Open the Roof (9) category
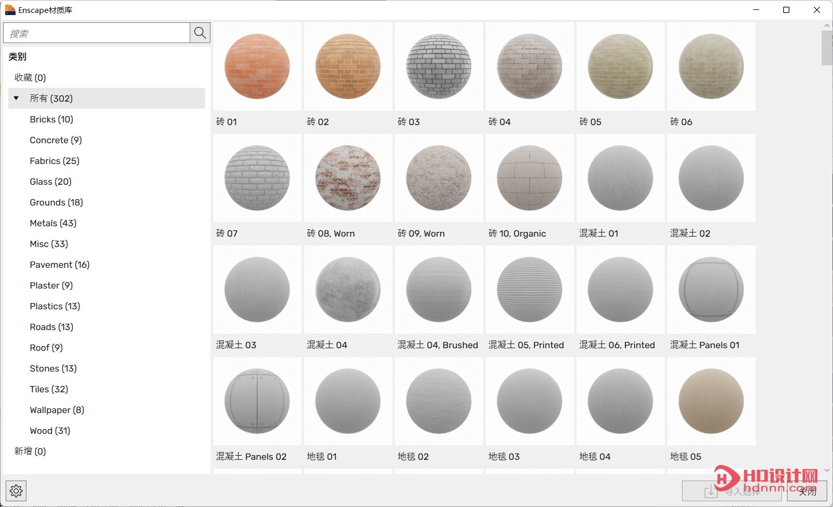This screenshot has width=833, height=507. pyautogui.click(x=46, y=347)
